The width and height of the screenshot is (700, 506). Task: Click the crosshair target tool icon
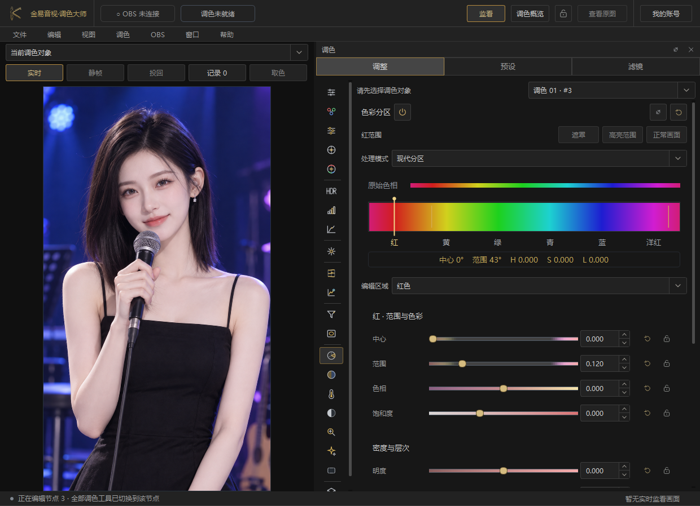point(331,150)
